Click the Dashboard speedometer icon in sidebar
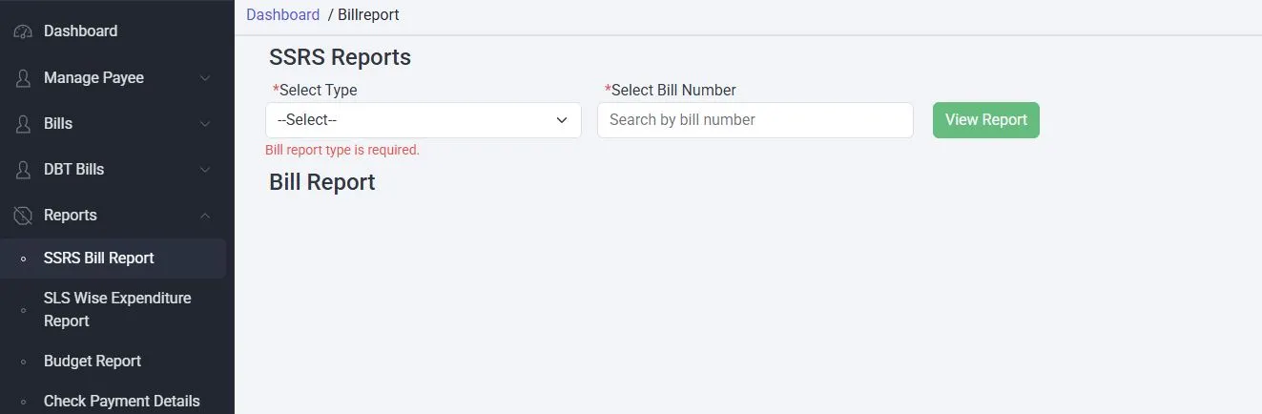The width and height of the screenshot is (1262, 414). (x=24, y=31)
